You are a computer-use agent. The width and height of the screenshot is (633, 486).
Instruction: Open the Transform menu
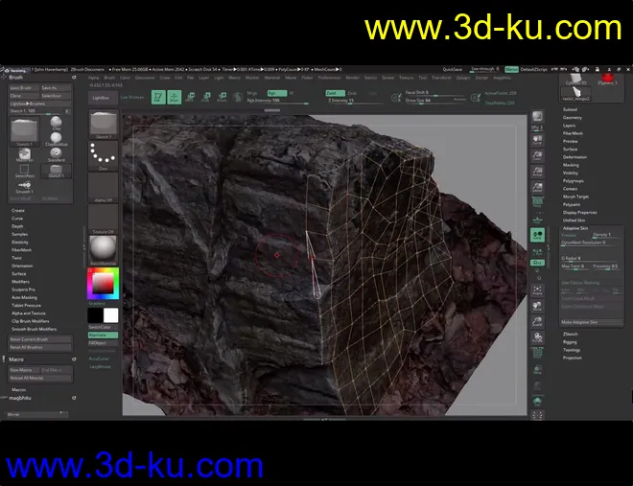click(x=441, y=78)
